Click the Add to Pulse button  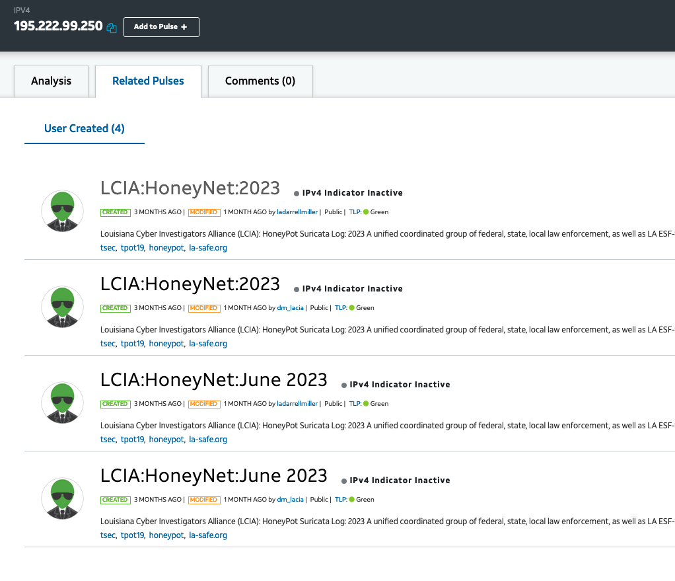click(x=161, y=27)
